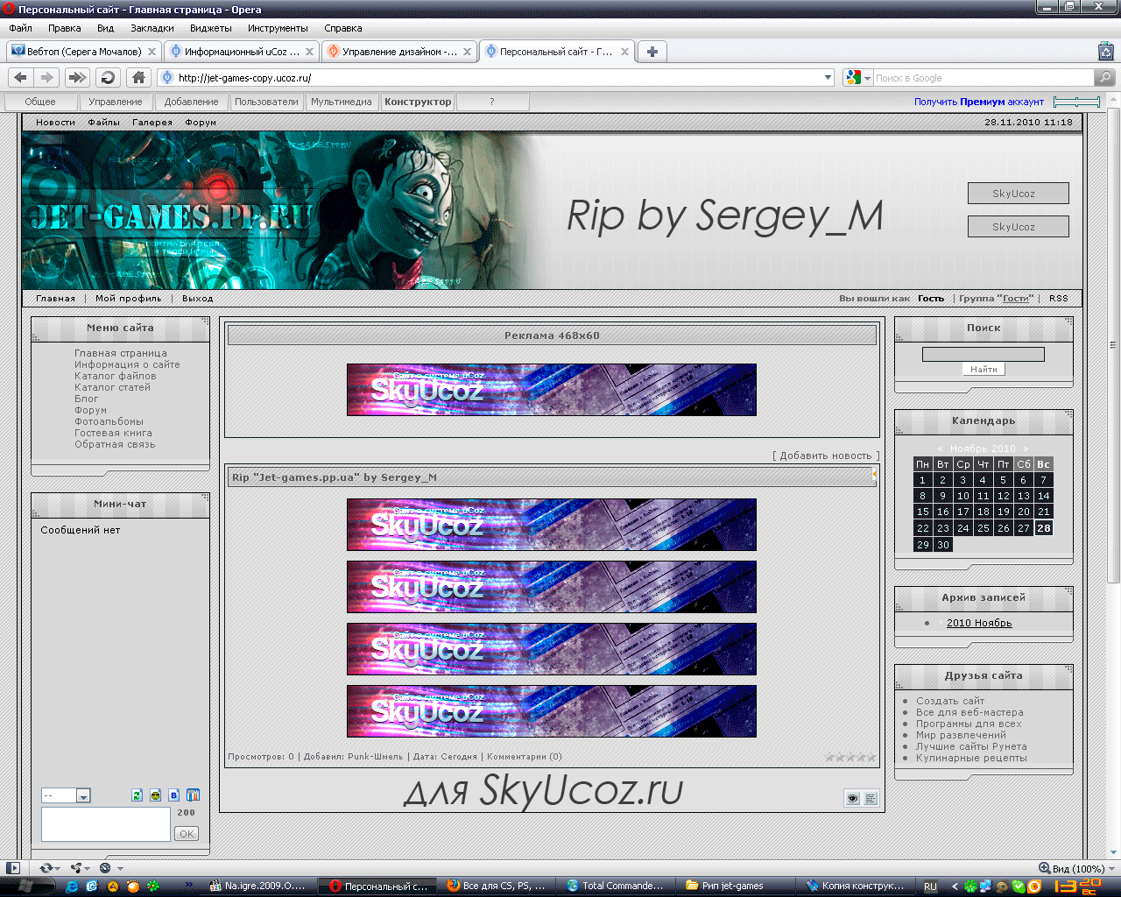Click the refresh icon in mini-chat

137,795
